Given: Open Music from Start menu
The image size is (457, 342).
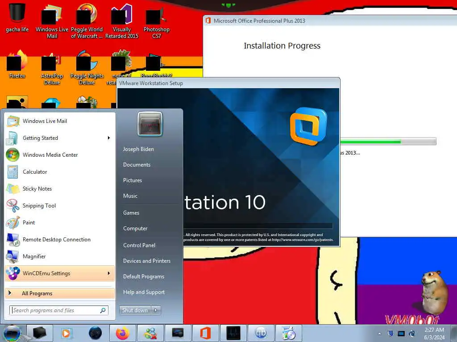Looking at the screenshot, I should [130, 196].
